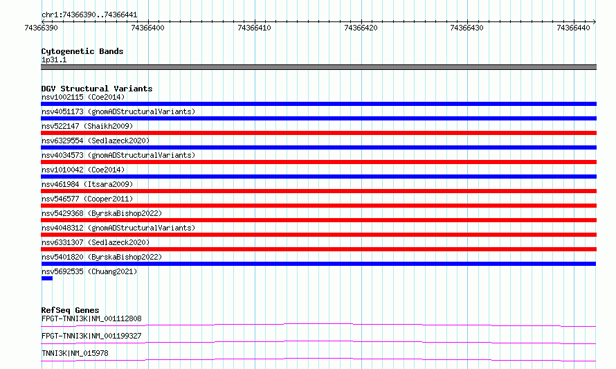The width and height of the screenshot is (616, 369).
Task: Open variant label nsv461984 (Itsara2009)
Action: click(87, 184)
